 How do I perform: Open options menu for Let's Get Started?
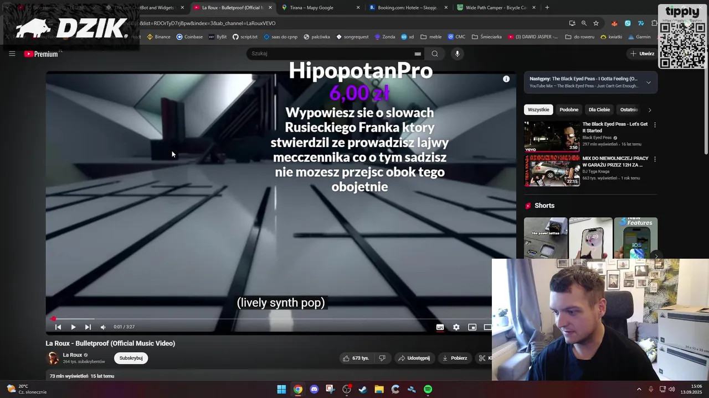click(655, 125)
